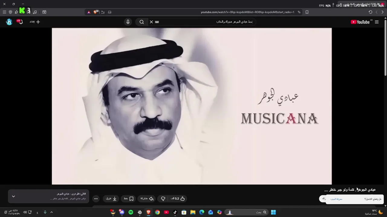Run the search with the magnifier button
This screenshot has height=217, width=387.
click(141, 22)
